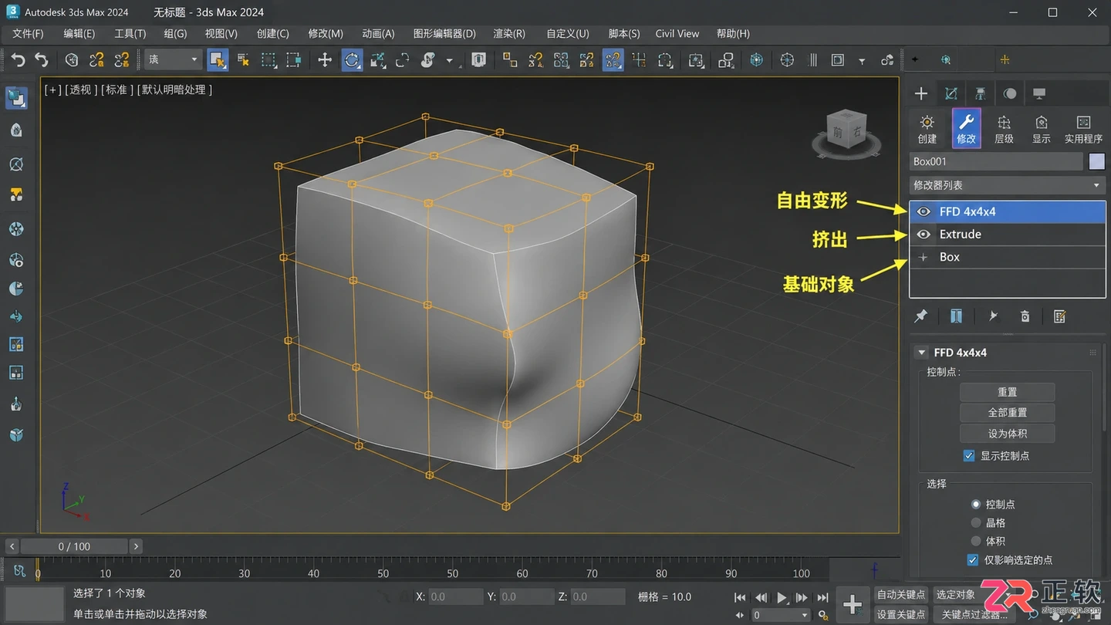Toggle the 仅影响选定的点 checkbox
Viewport: 1111px width, 625px height.
972,560
